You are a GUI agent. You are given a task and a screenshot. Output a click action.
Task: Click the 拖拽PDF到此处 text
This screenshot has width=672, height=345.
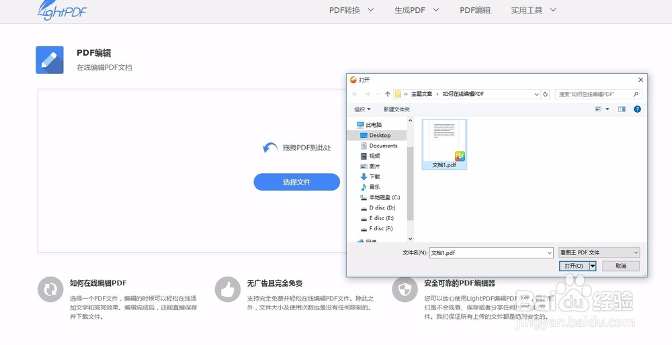(x=307, y=148)
